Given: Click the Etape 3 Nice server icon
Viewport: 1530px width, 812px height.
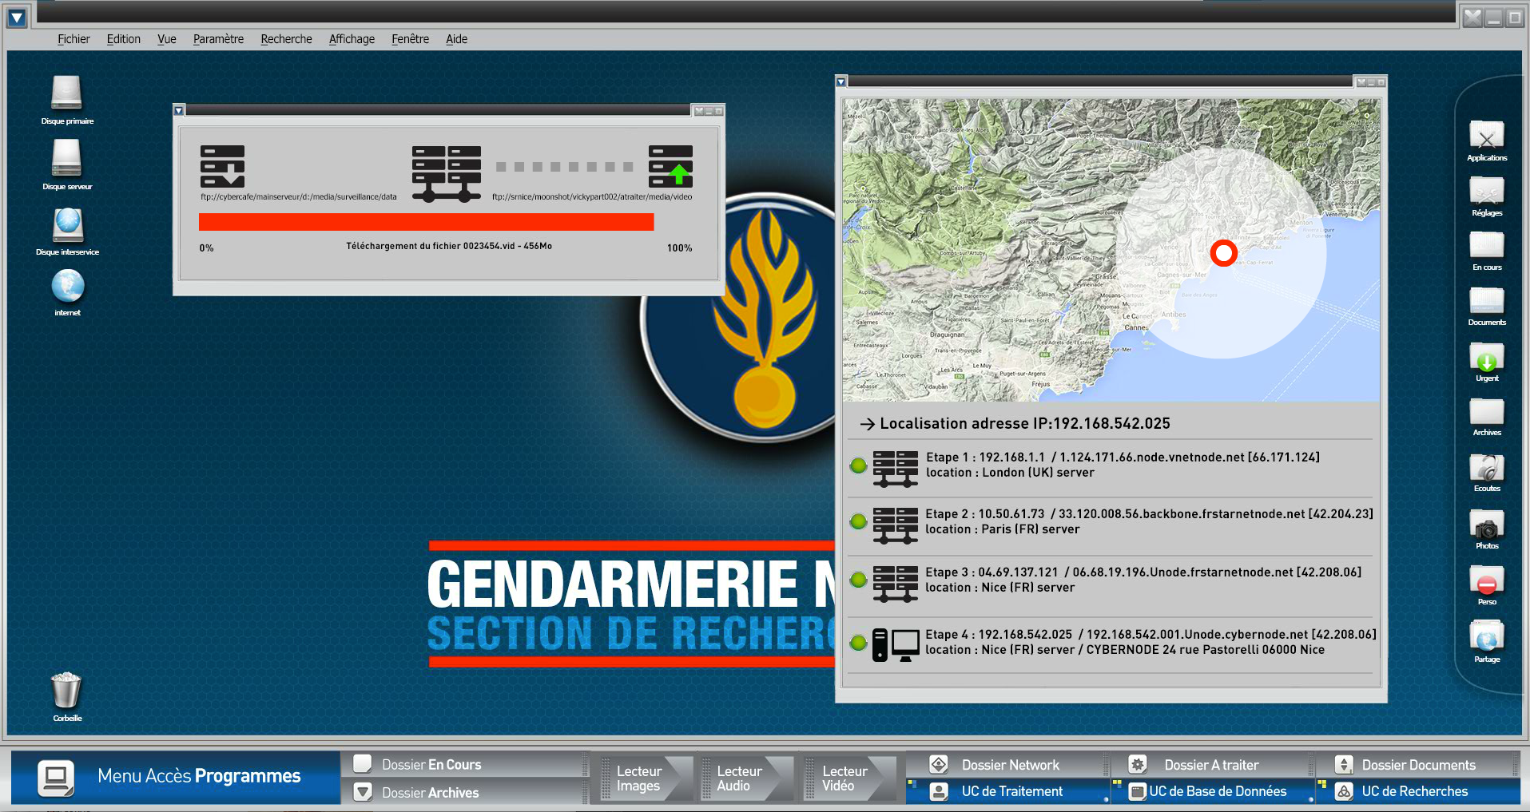Looking at the screenshot, I should (895, 584).
